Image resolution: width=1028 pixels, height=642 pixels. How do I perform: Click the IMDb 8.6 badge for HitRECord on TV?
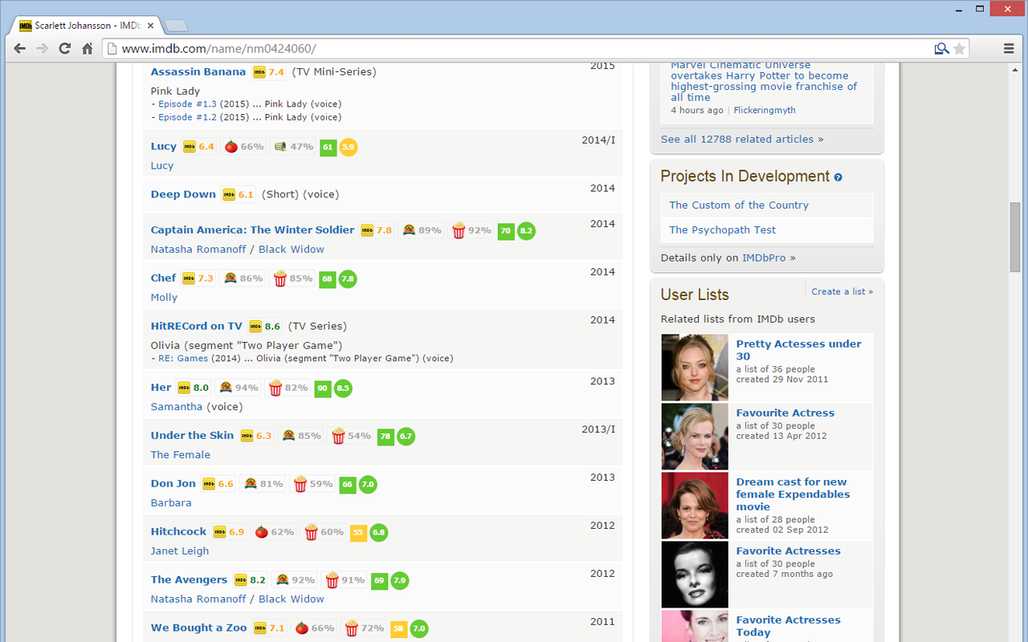265,327
